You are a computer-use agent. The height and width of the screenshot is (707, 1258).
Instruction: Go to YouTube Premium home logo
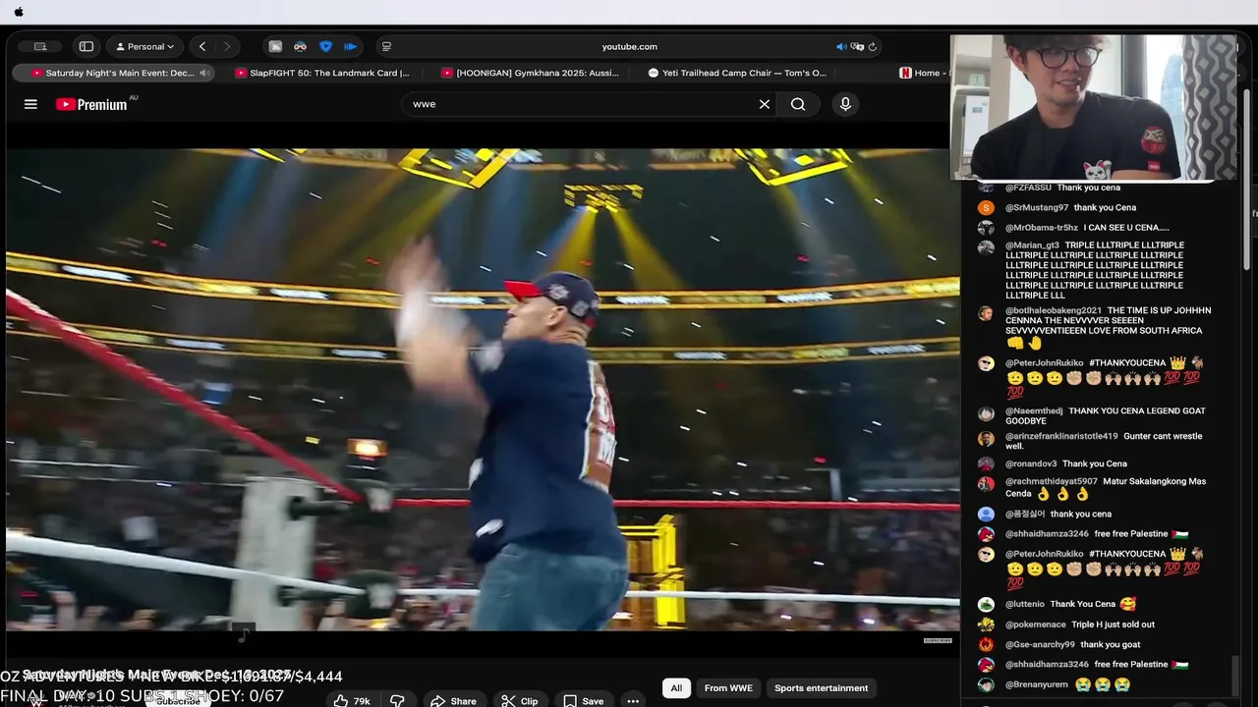(x=91, y=104)
